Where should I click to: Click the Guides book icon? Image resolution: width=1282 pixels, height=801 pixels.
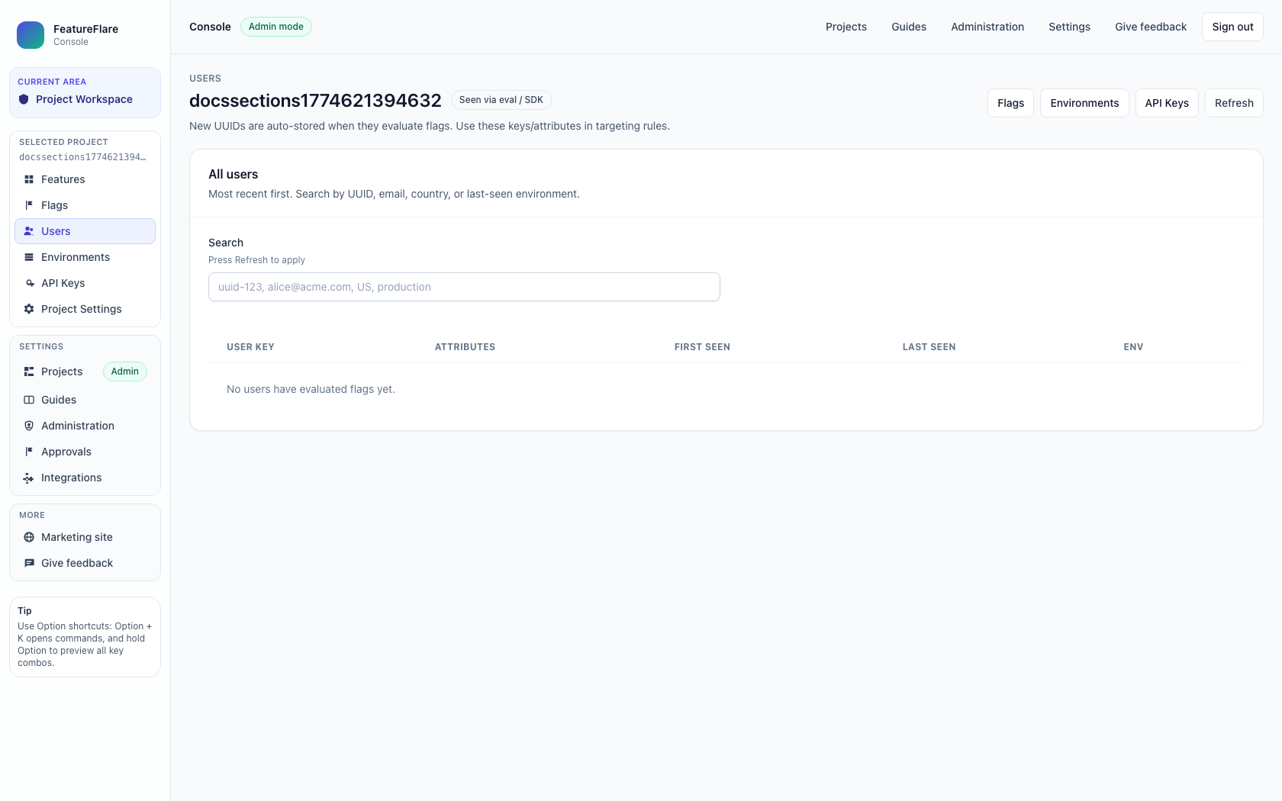(x=29, y=400)
